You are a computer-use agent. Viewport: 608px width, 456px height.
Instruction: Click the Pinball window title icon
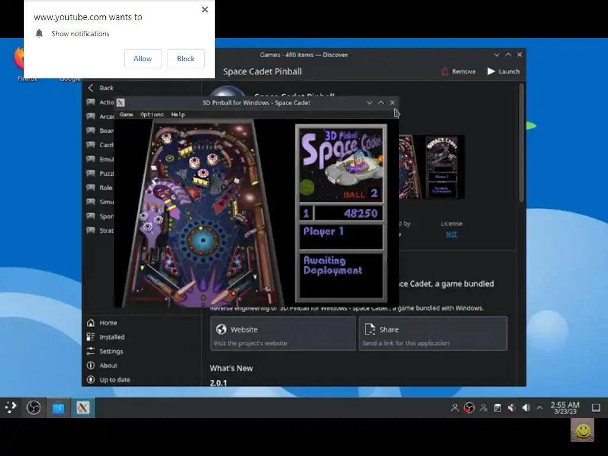coord(121,102)
